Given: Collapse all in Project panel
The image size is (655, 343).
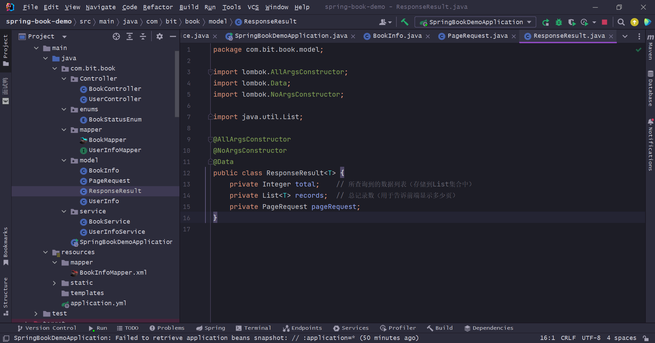Looking at the screenshot, I should click(x=143, y=36).
